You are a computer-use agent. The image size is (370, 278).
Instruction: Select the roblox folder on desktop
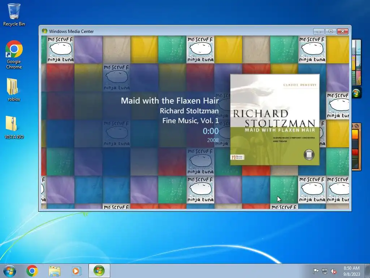click(x=14, y=90)
